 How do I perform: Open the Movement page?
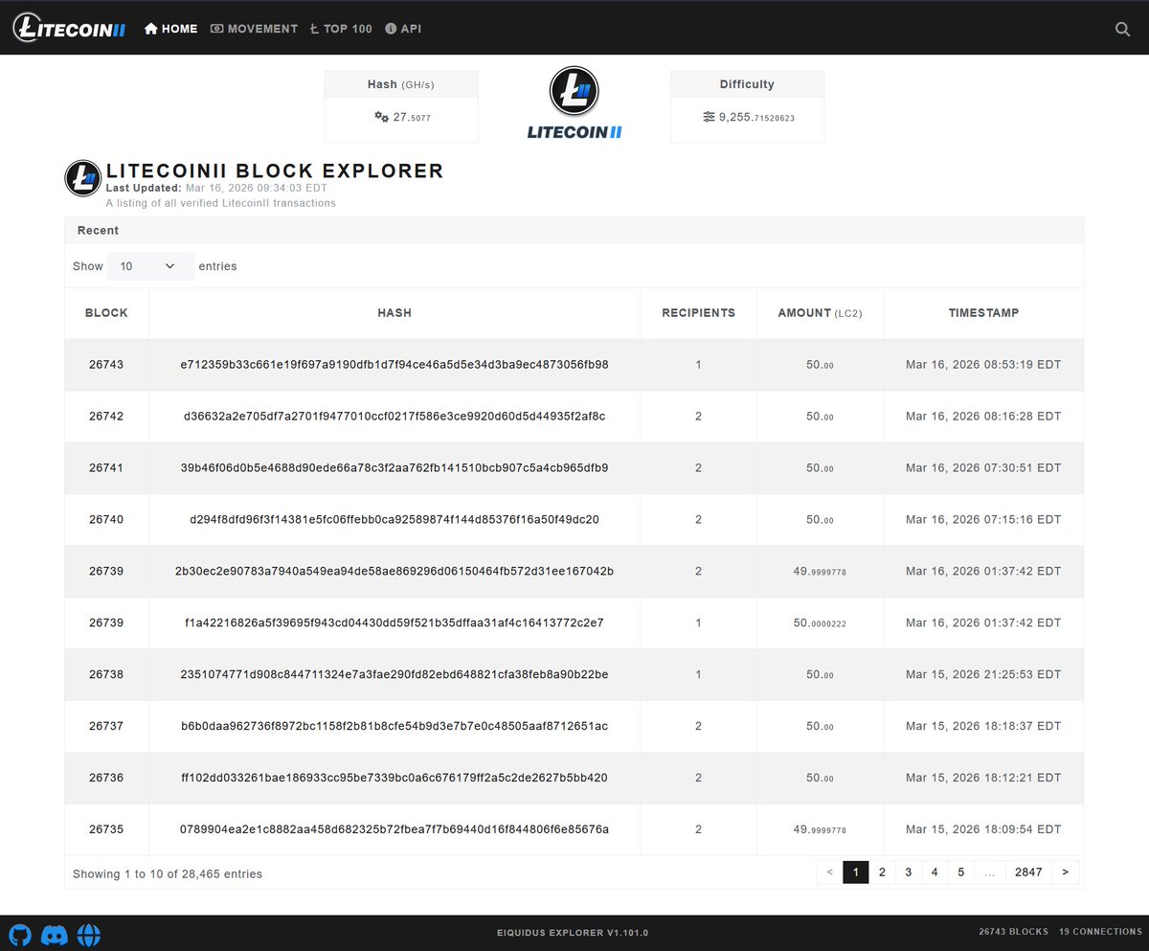(254, 29)
